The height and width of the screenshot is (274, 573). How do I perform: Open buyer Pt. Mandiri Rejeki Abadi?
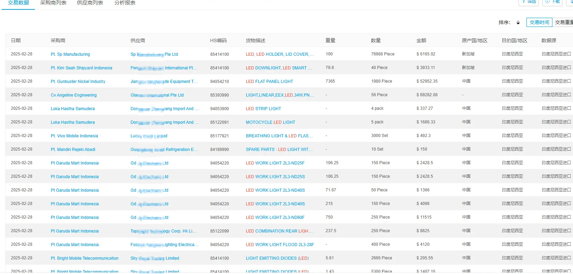(73, 150)
